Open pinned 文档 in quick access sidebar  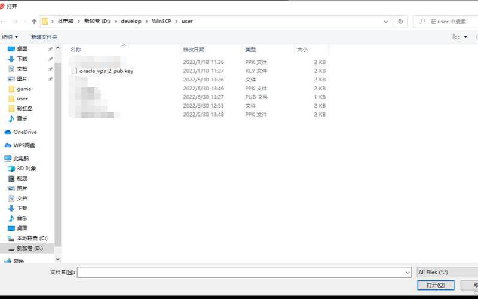22,69
